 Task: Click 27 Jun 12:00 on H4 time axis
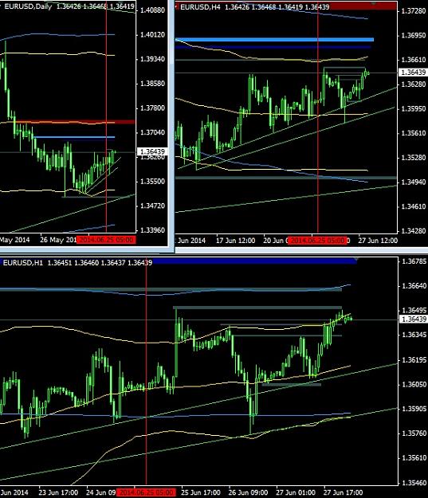(x=378, y=241)
